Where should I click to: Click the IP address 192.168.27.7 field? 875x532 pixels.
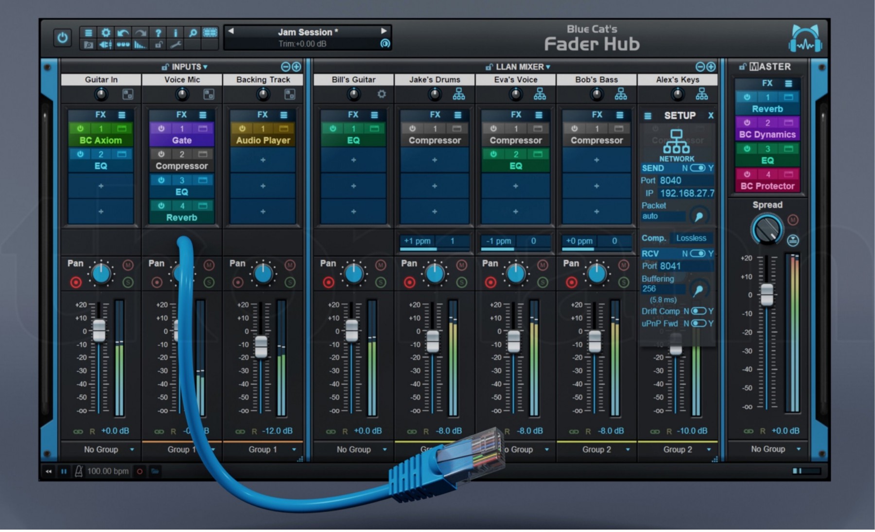pos(686,194)
